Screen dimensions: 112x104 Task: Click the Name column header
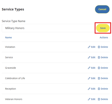pyautogui.click(x=9, y=37)
